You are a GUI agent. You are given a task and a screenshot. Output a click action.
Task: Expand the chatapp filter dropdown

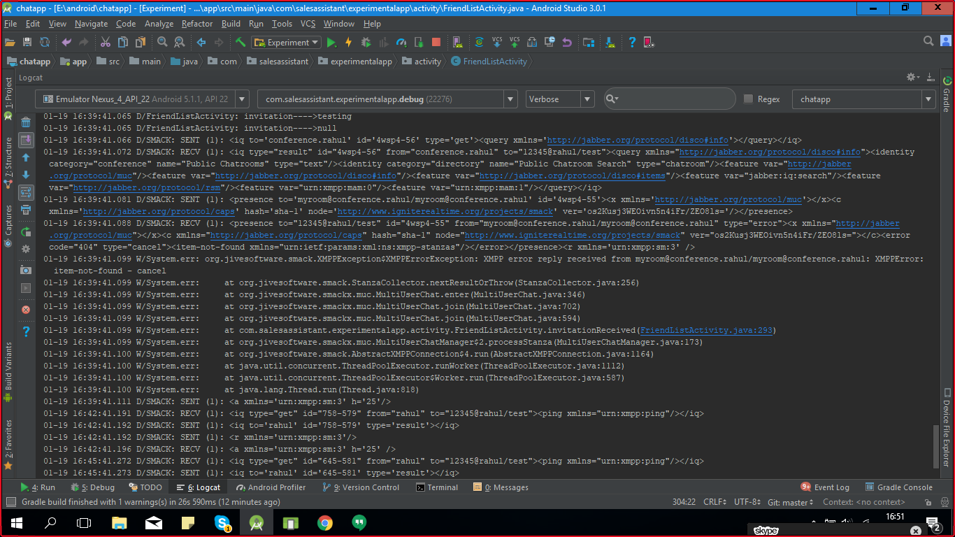tap(928, 99)
